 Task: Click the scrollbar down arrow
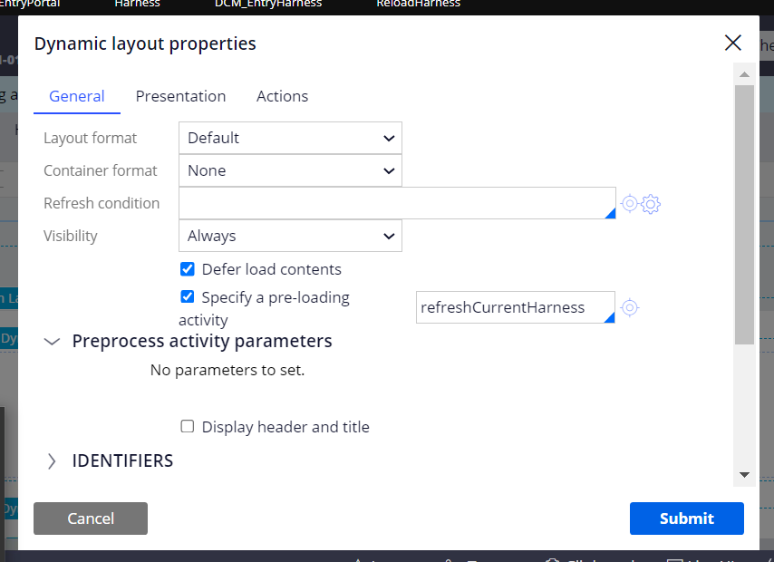click(745, 474)
